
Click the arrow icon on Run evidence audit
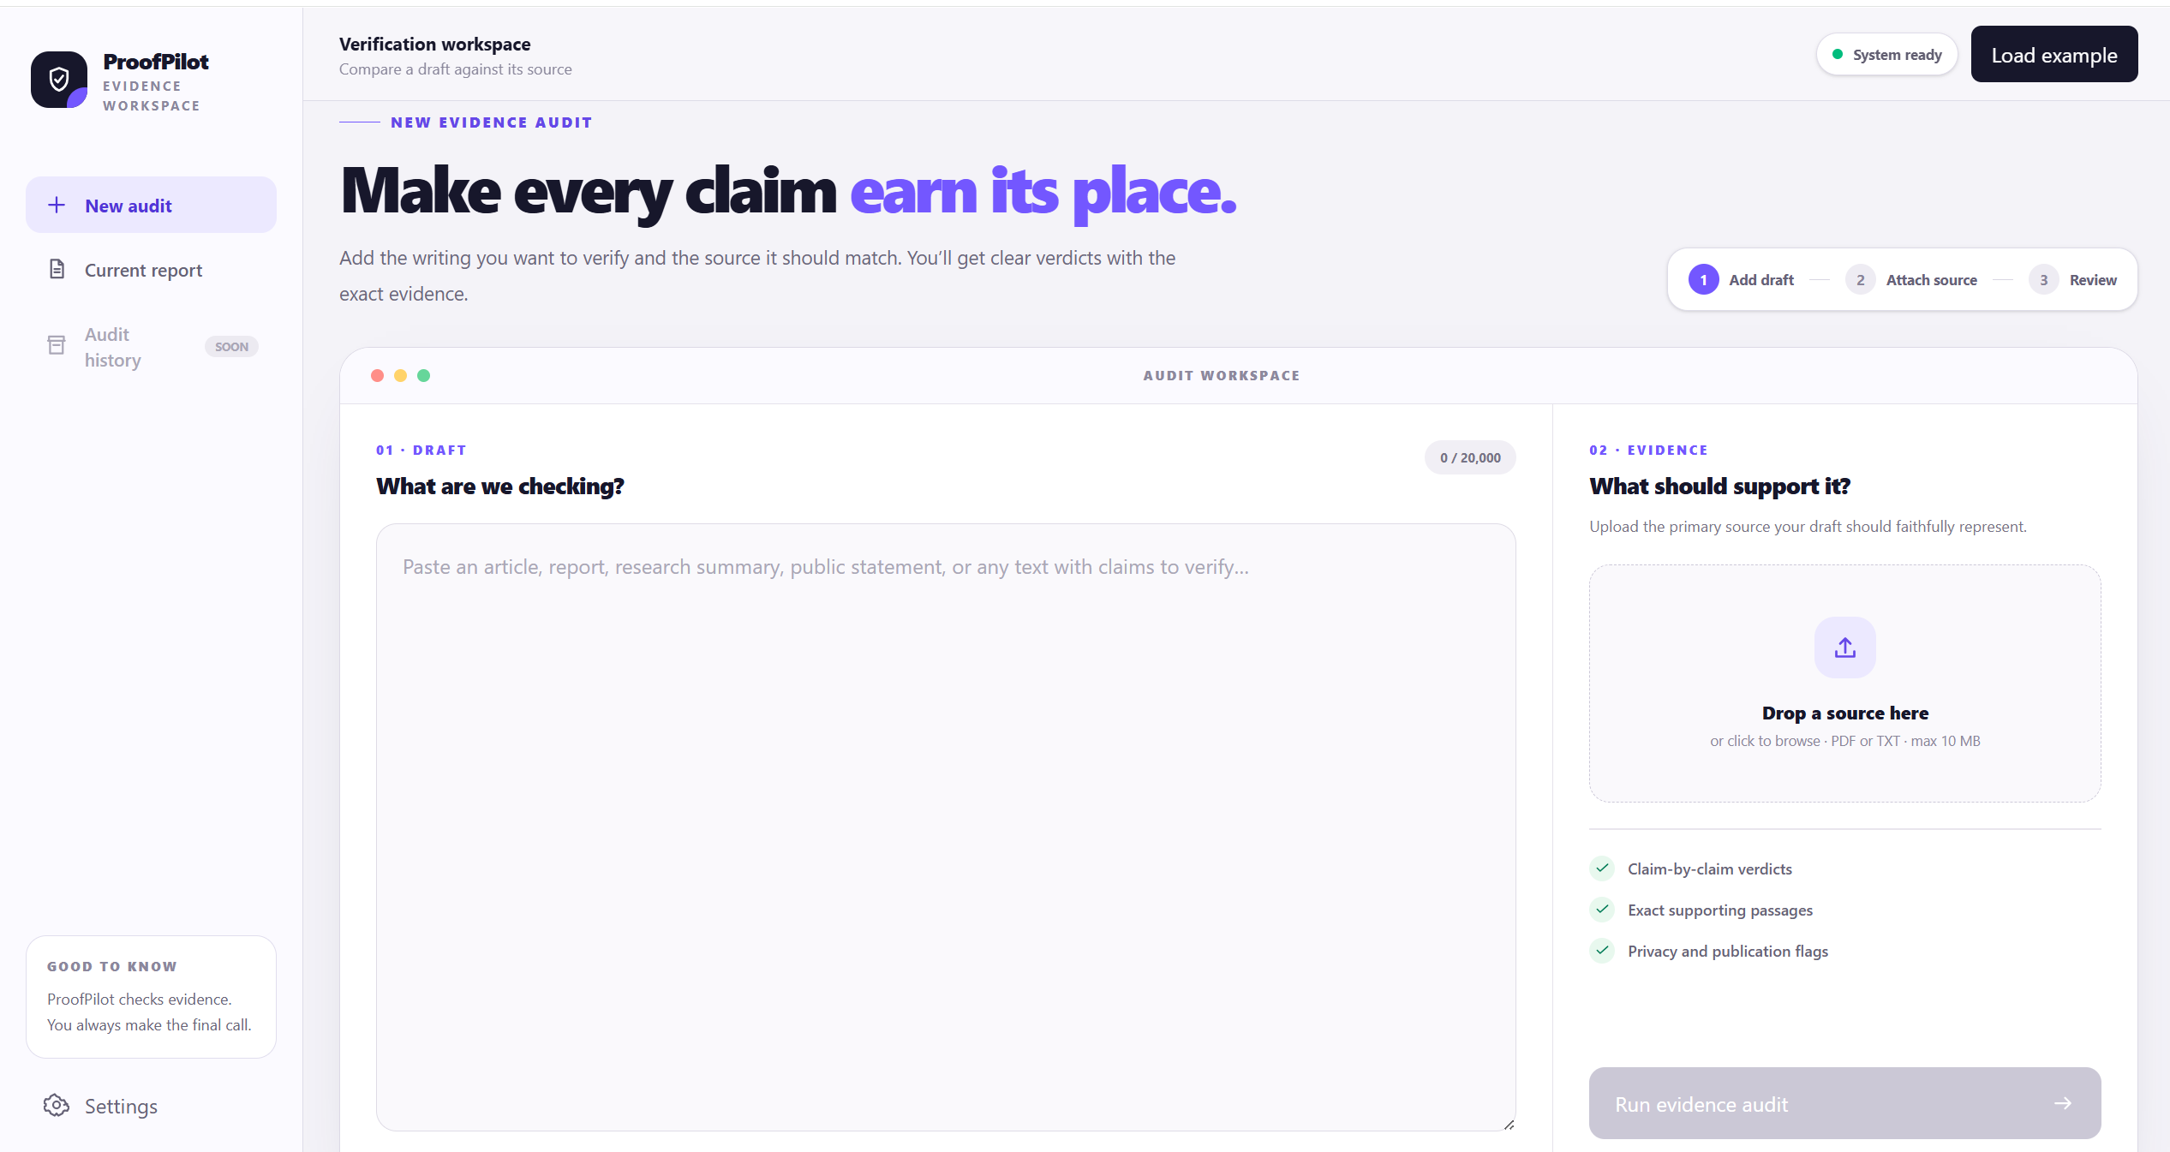click(2063, 1103)
